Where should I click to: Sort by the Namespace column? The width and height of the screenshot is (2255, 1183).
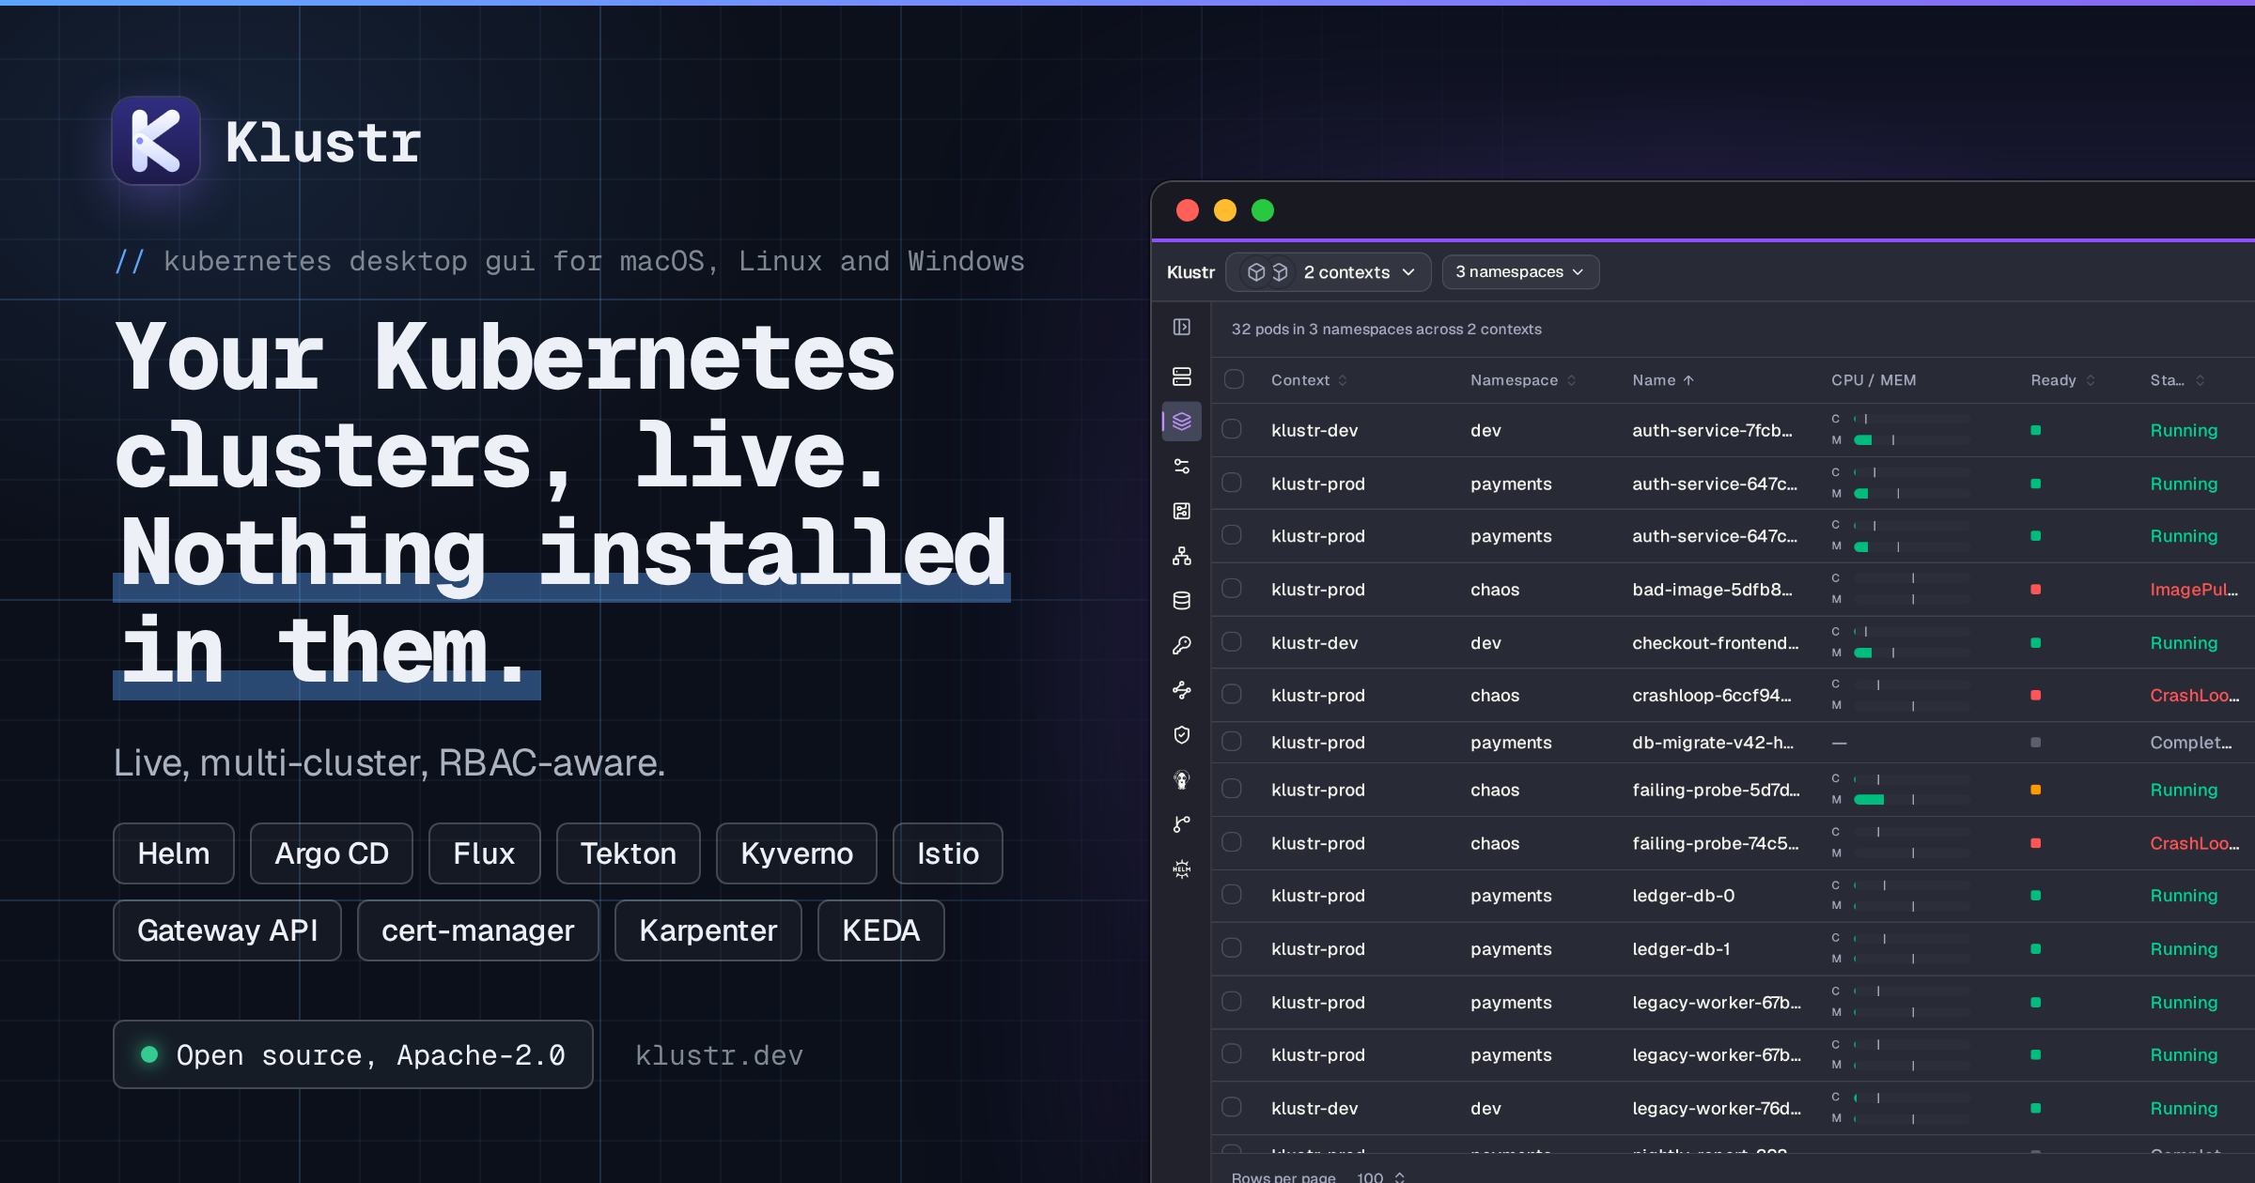click(x=1523, y=380)
